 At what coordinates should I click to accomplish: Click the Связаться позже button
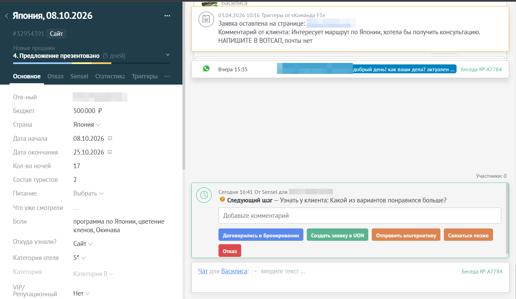(468, 235)
